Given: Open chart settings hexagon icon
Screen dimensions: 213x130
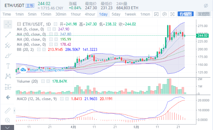Looking at the screenshot, I should point(164,14).
